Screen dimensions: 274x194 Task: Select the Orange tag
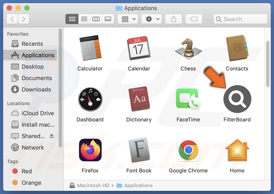coord(30,183)
